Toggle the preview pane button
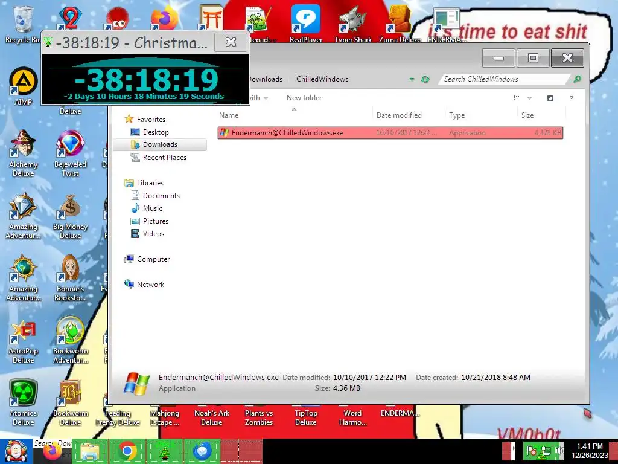This screenshot has width=618, height=464. (x=550, y=98)
